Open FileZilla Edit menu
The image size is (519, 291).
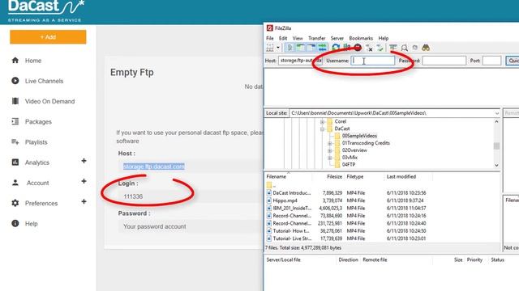(x=283, y=38)
